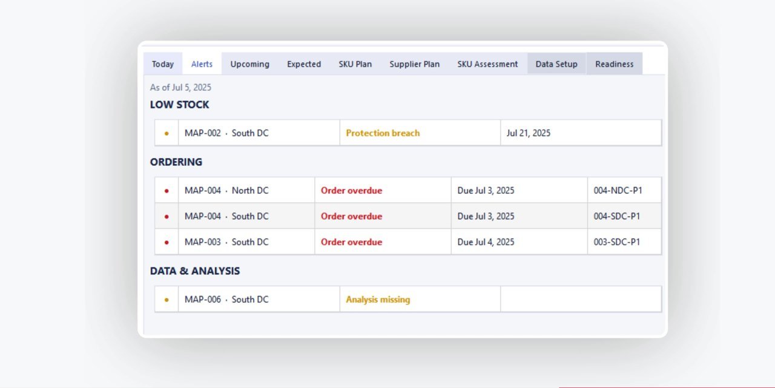
Task: Click the 003-SDC-P1 order code
Action: pyautogui.click(x=617, y=242)
